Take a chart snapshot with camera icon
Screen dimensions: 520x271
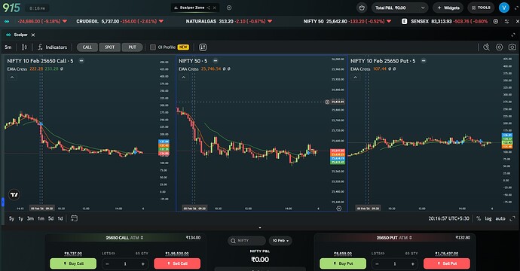(512, 47)
